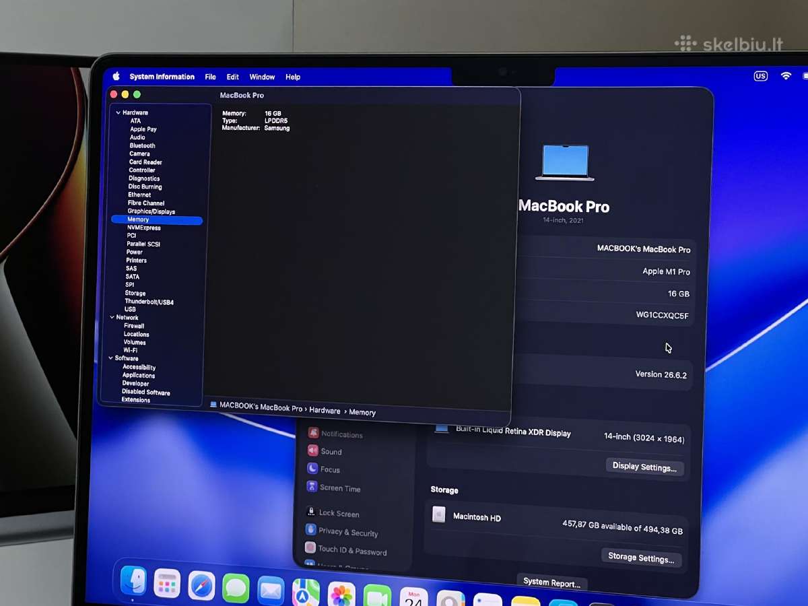Click Hardware segment in path bar
The height and width of the screenshot is (606, 808).
point(325,410)
